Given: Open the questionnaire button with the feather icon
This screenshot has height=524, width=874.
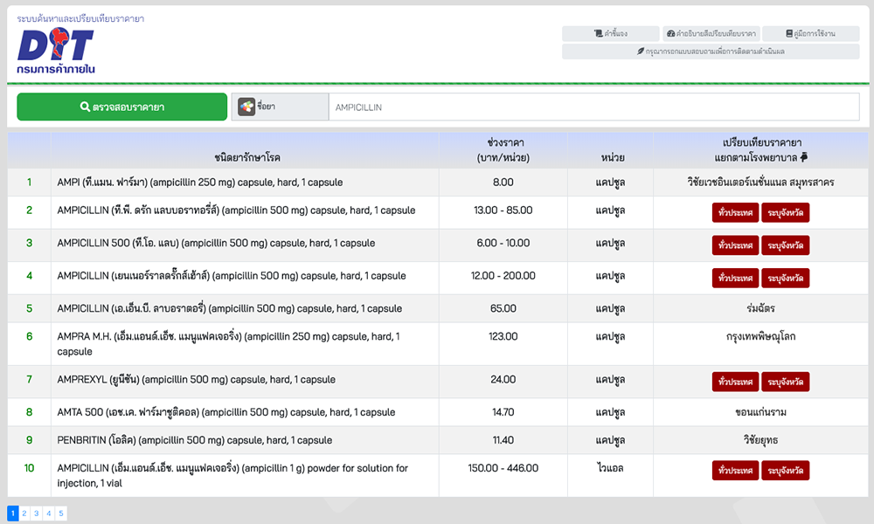Looking at the screenshot, I should click(x=711, y=52).
